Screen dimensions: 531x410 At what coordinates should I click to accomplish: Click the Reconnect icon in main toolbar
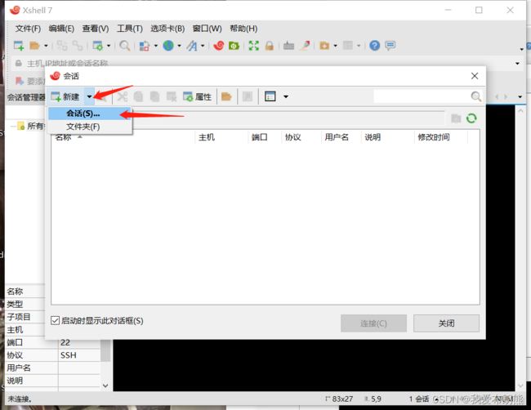click(78, 46)
